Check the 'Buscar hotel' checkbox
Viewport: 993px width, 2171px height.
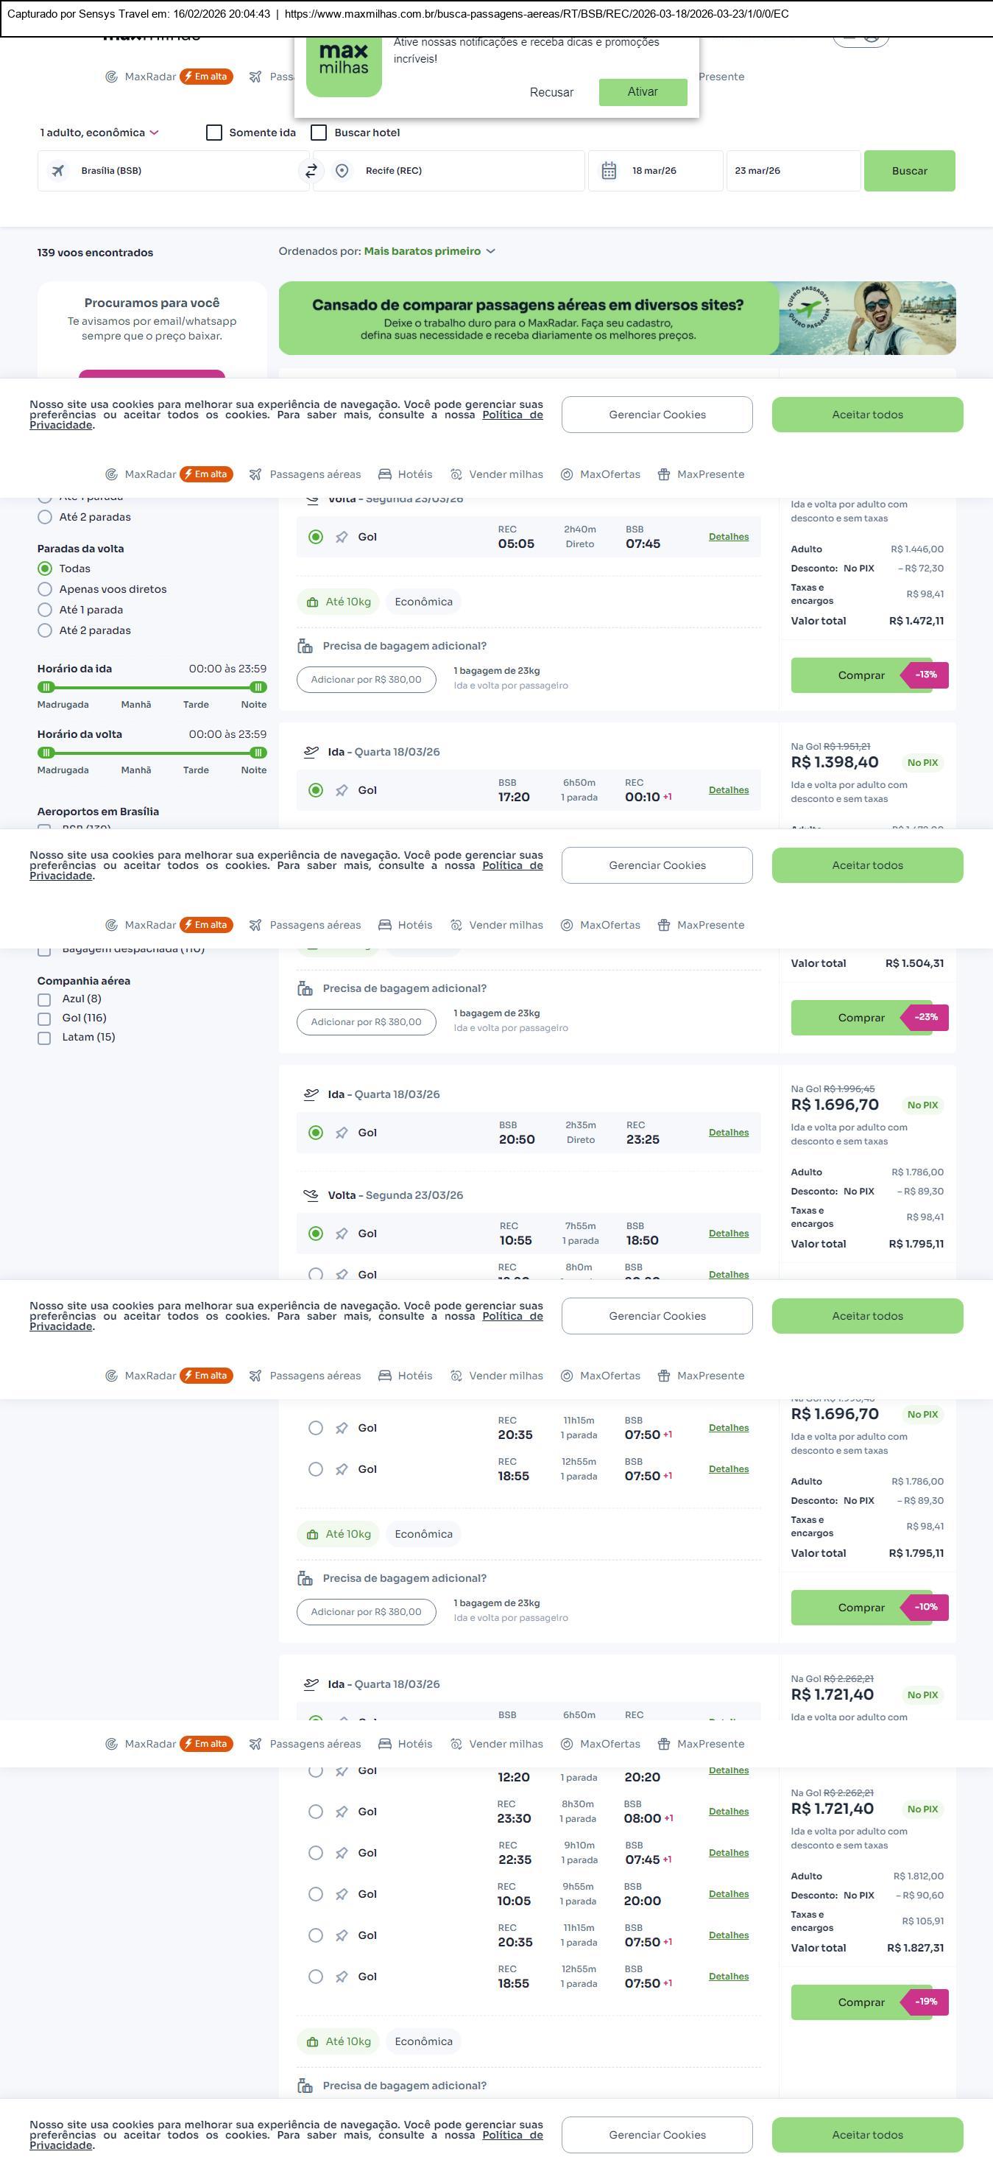coord(319,133)
